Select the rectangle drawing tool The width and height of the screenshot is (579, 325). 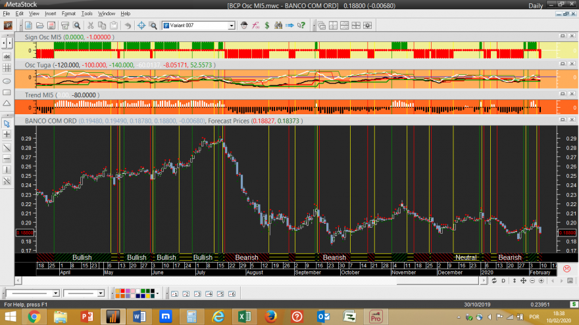(7, 92)
